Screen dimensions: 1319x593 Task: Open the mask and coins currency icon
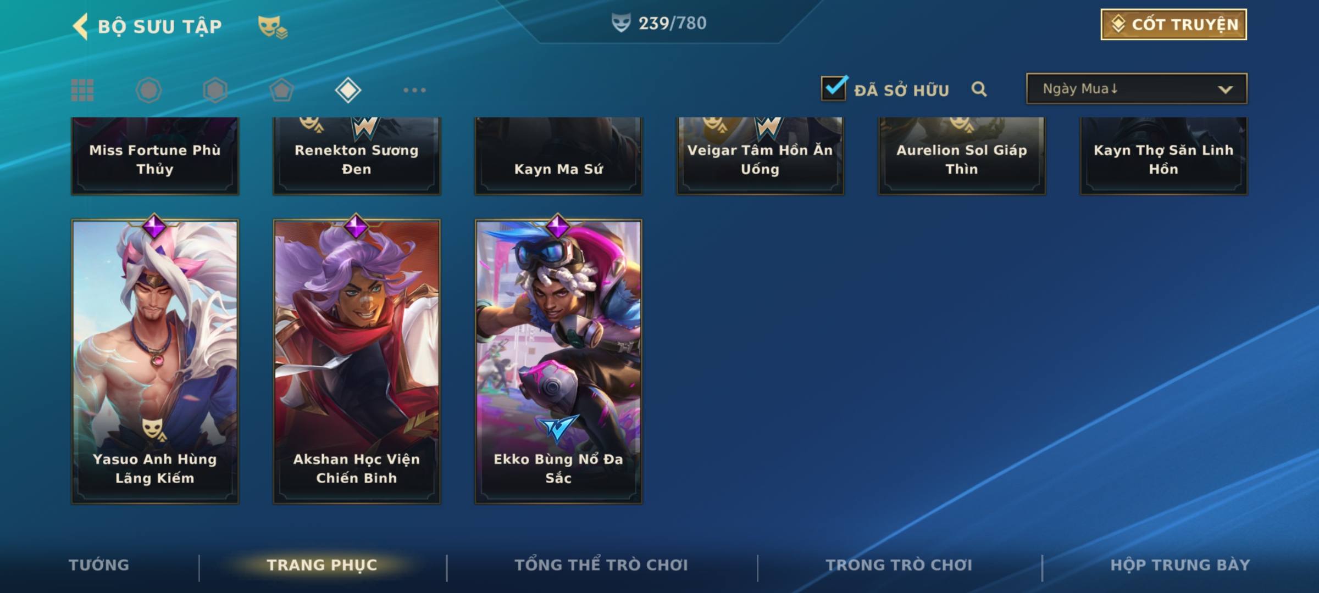[273, 27]
